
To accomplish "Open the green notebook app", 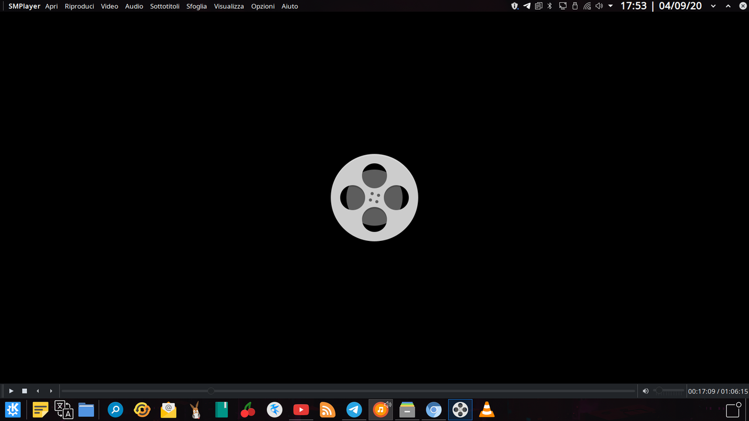I will (x=221, y=410).
